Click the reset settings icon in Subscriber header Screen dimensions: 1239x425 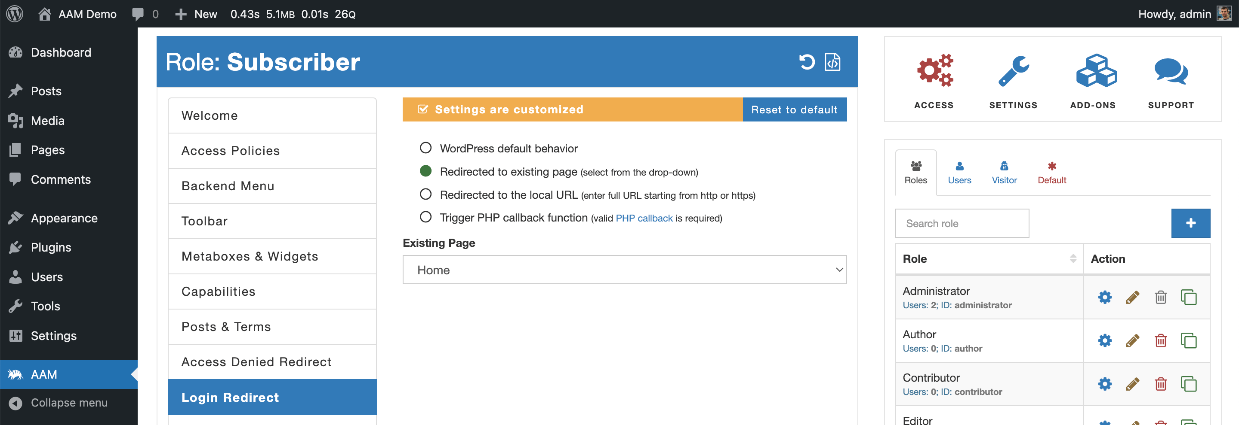(x=807, y=62)
